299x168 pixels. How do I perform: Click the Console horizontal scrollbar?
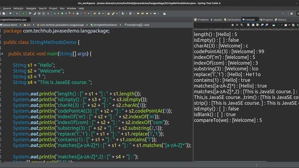[x=230, y=161]
